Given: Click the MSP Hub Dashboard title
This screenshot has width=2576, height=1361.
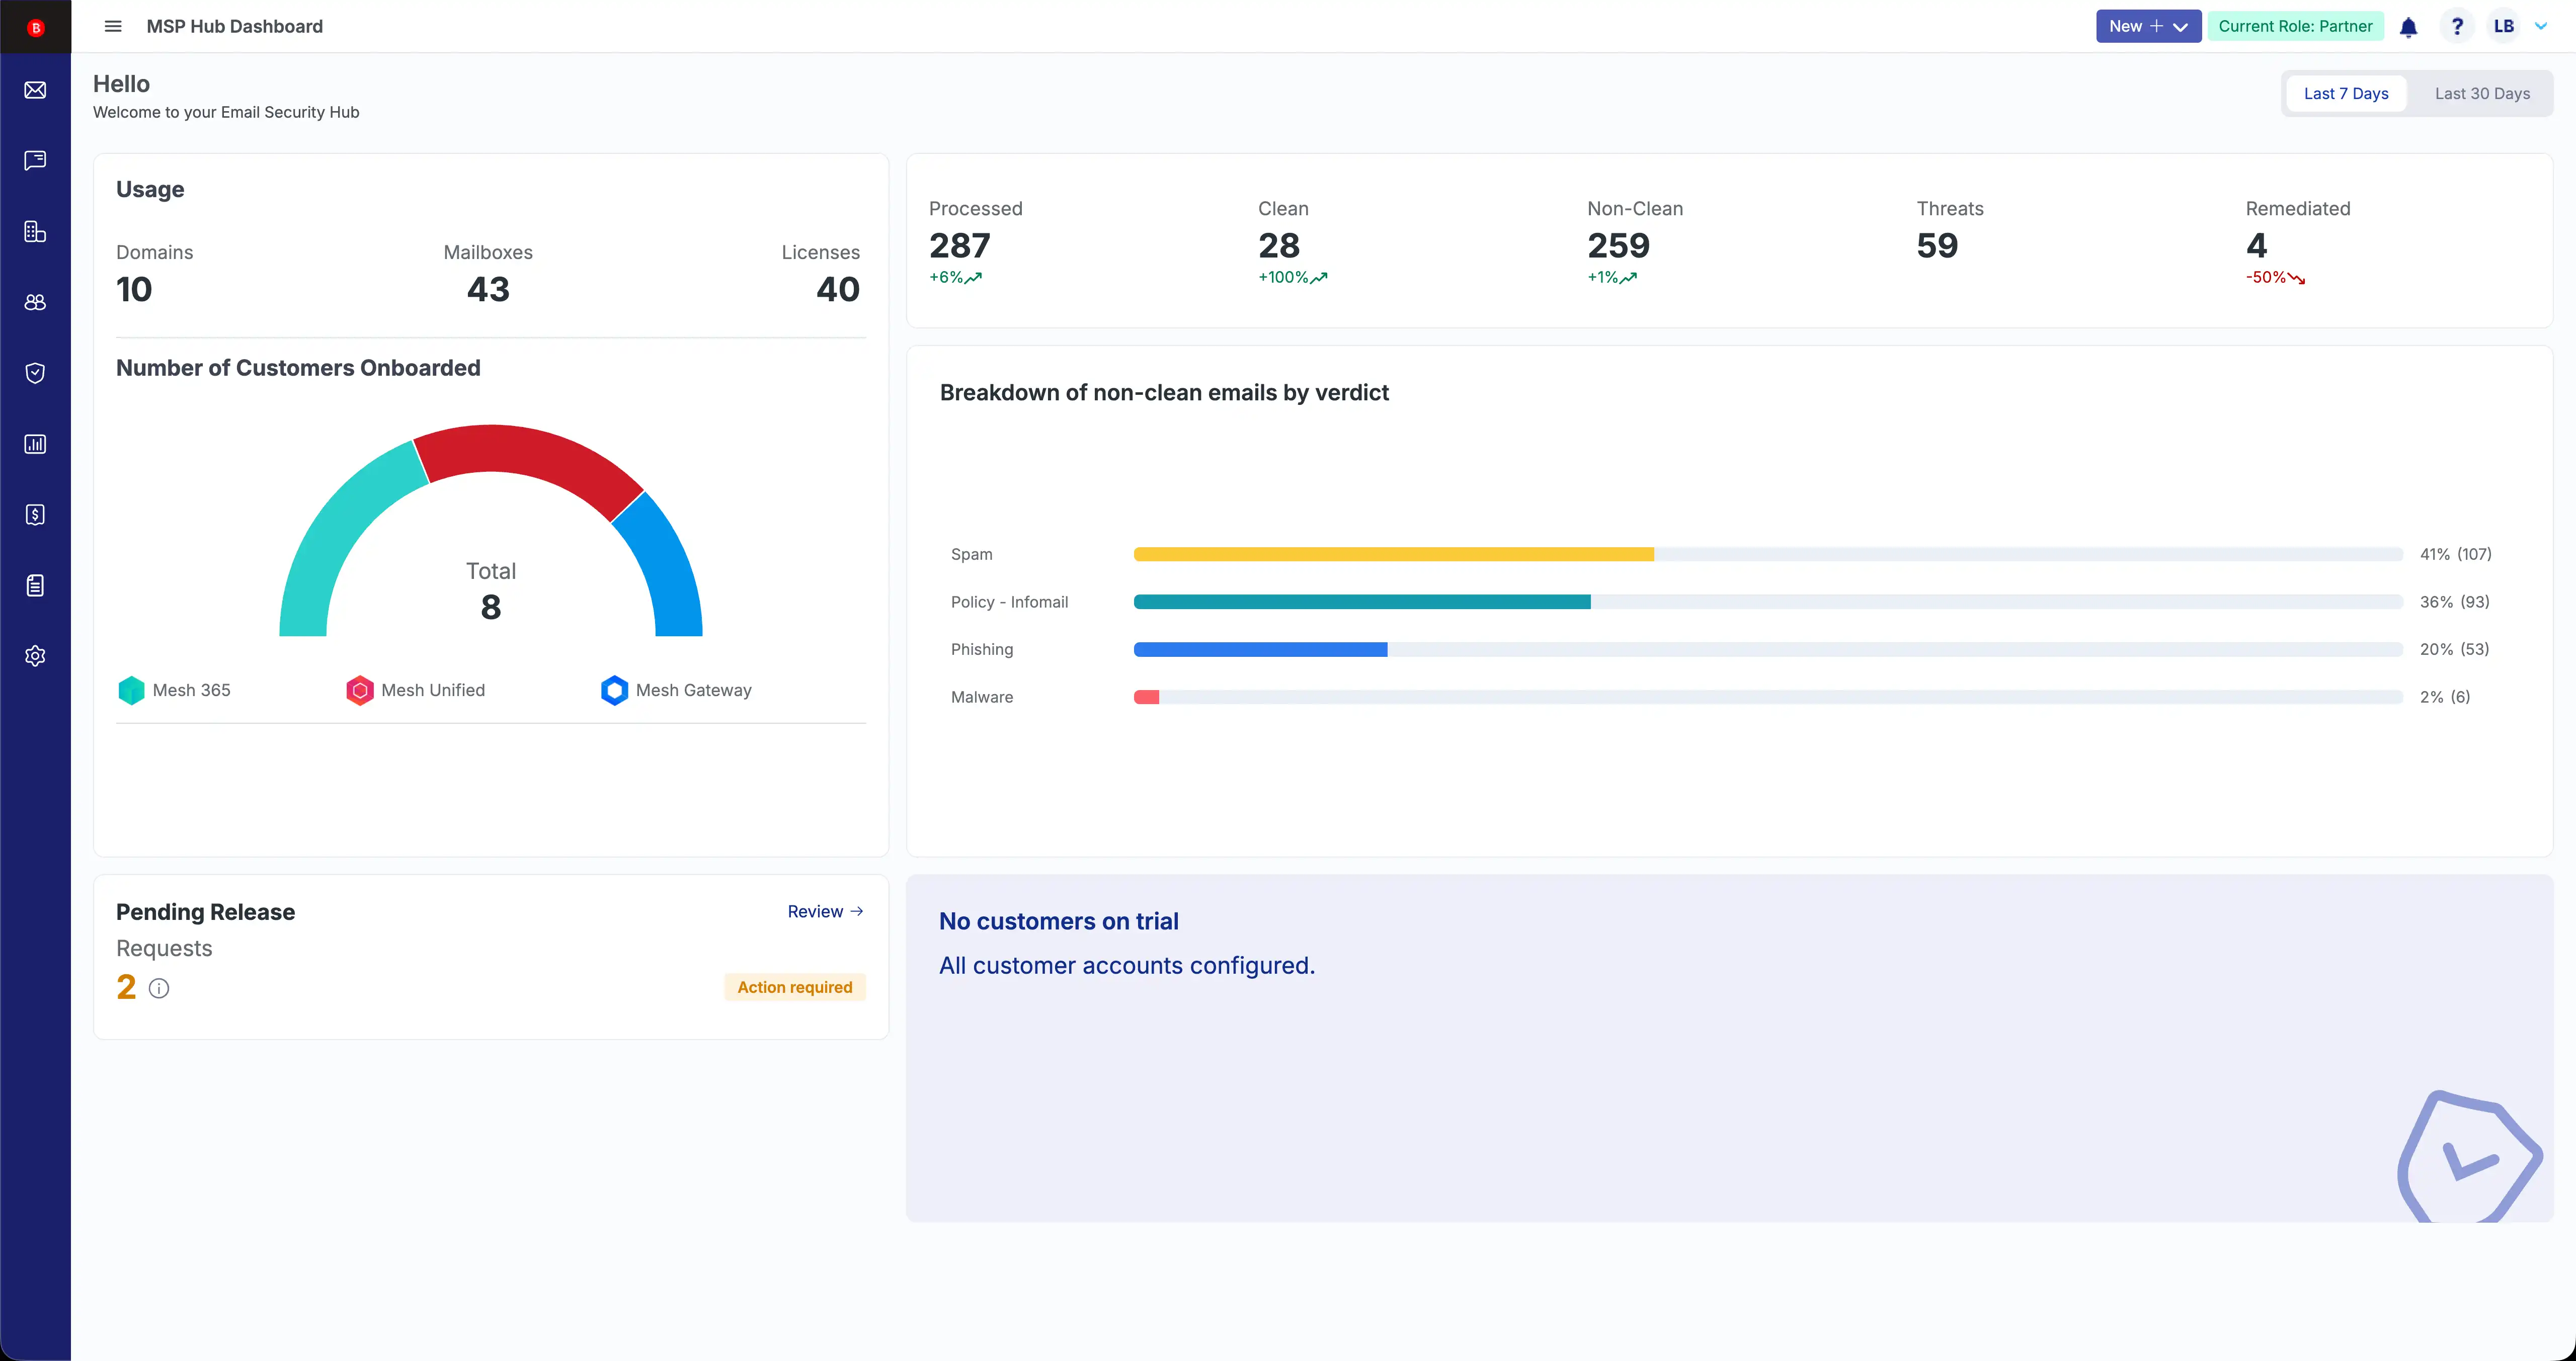Looking at the screenshot, I should (x=234, y=26).
